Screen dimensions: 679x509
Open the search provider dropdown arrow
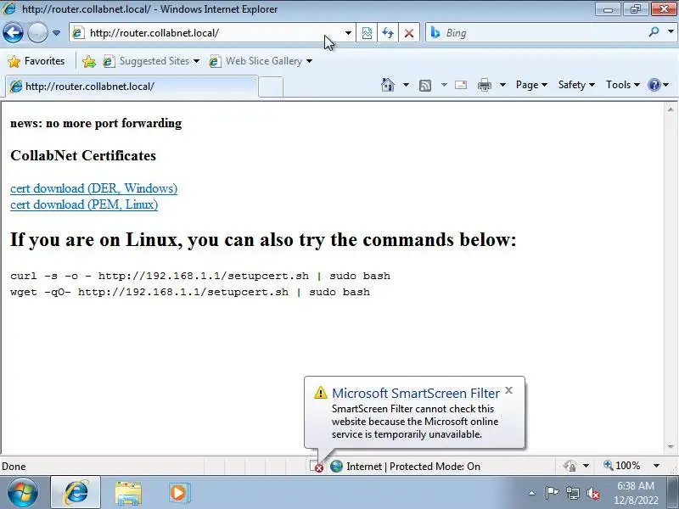[671, 31]
